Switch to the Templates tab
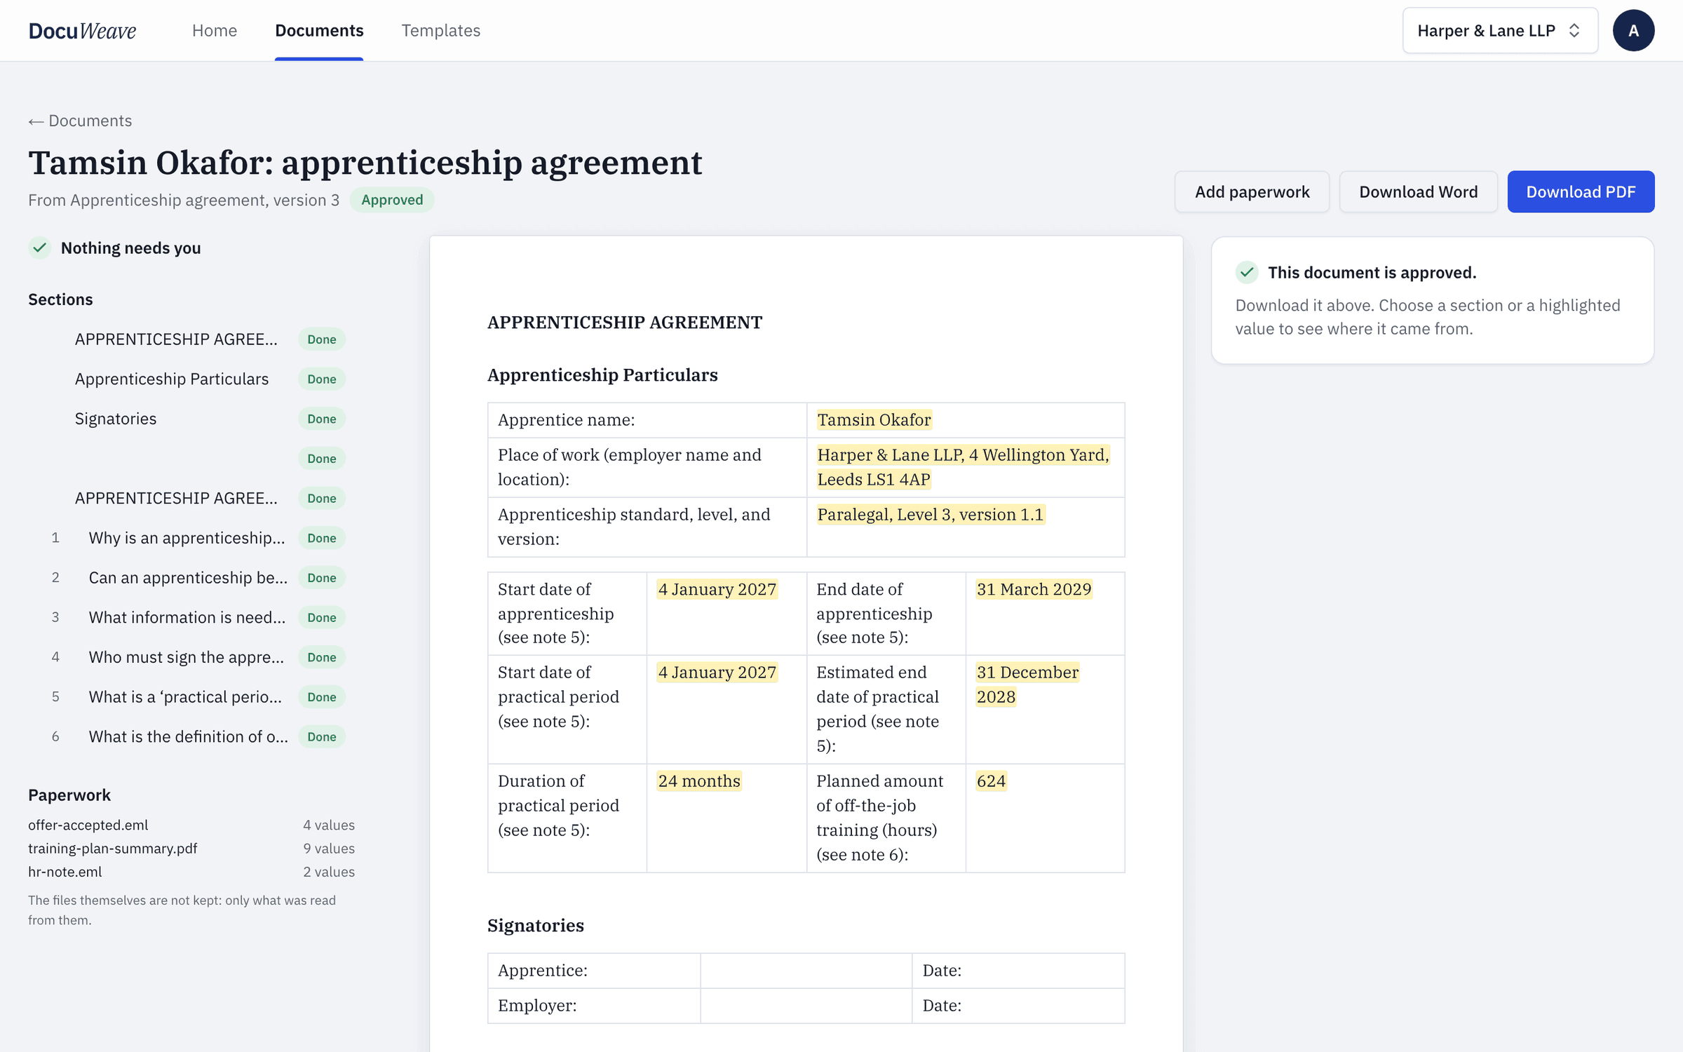This screenshot has height=1052, width=1683. pos(440,30)
